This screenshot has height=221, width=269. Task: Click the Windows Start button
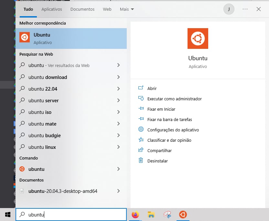pyautogui.click(x=7, y=215)
